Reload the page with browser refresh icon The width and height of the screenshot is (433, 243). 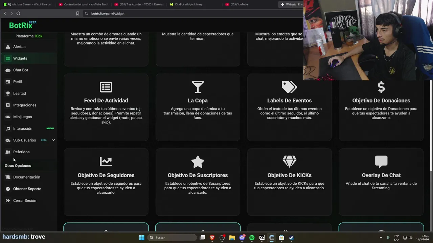pos(18,13)
